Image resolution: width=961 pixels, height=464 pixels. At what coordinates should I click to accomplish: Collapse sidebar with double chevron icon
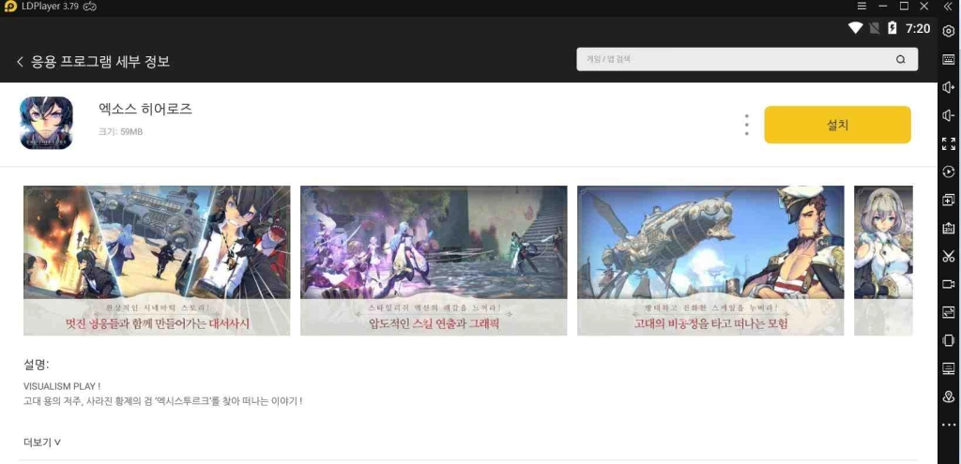(948, 7)
